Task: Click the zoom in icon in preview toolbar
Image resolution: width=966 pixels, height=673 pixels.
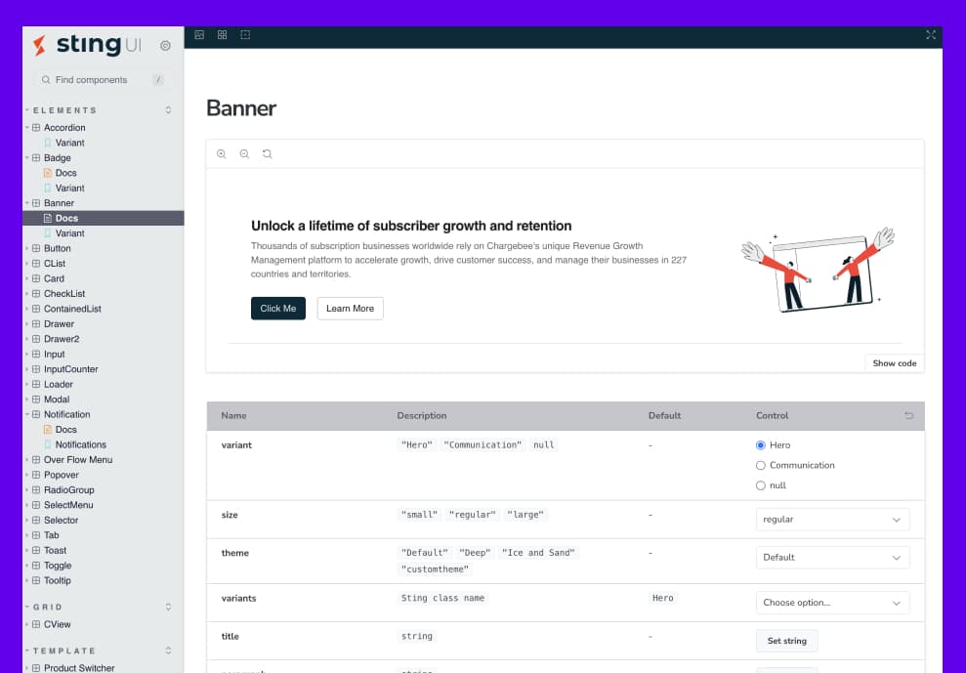Action: (222, 154)
